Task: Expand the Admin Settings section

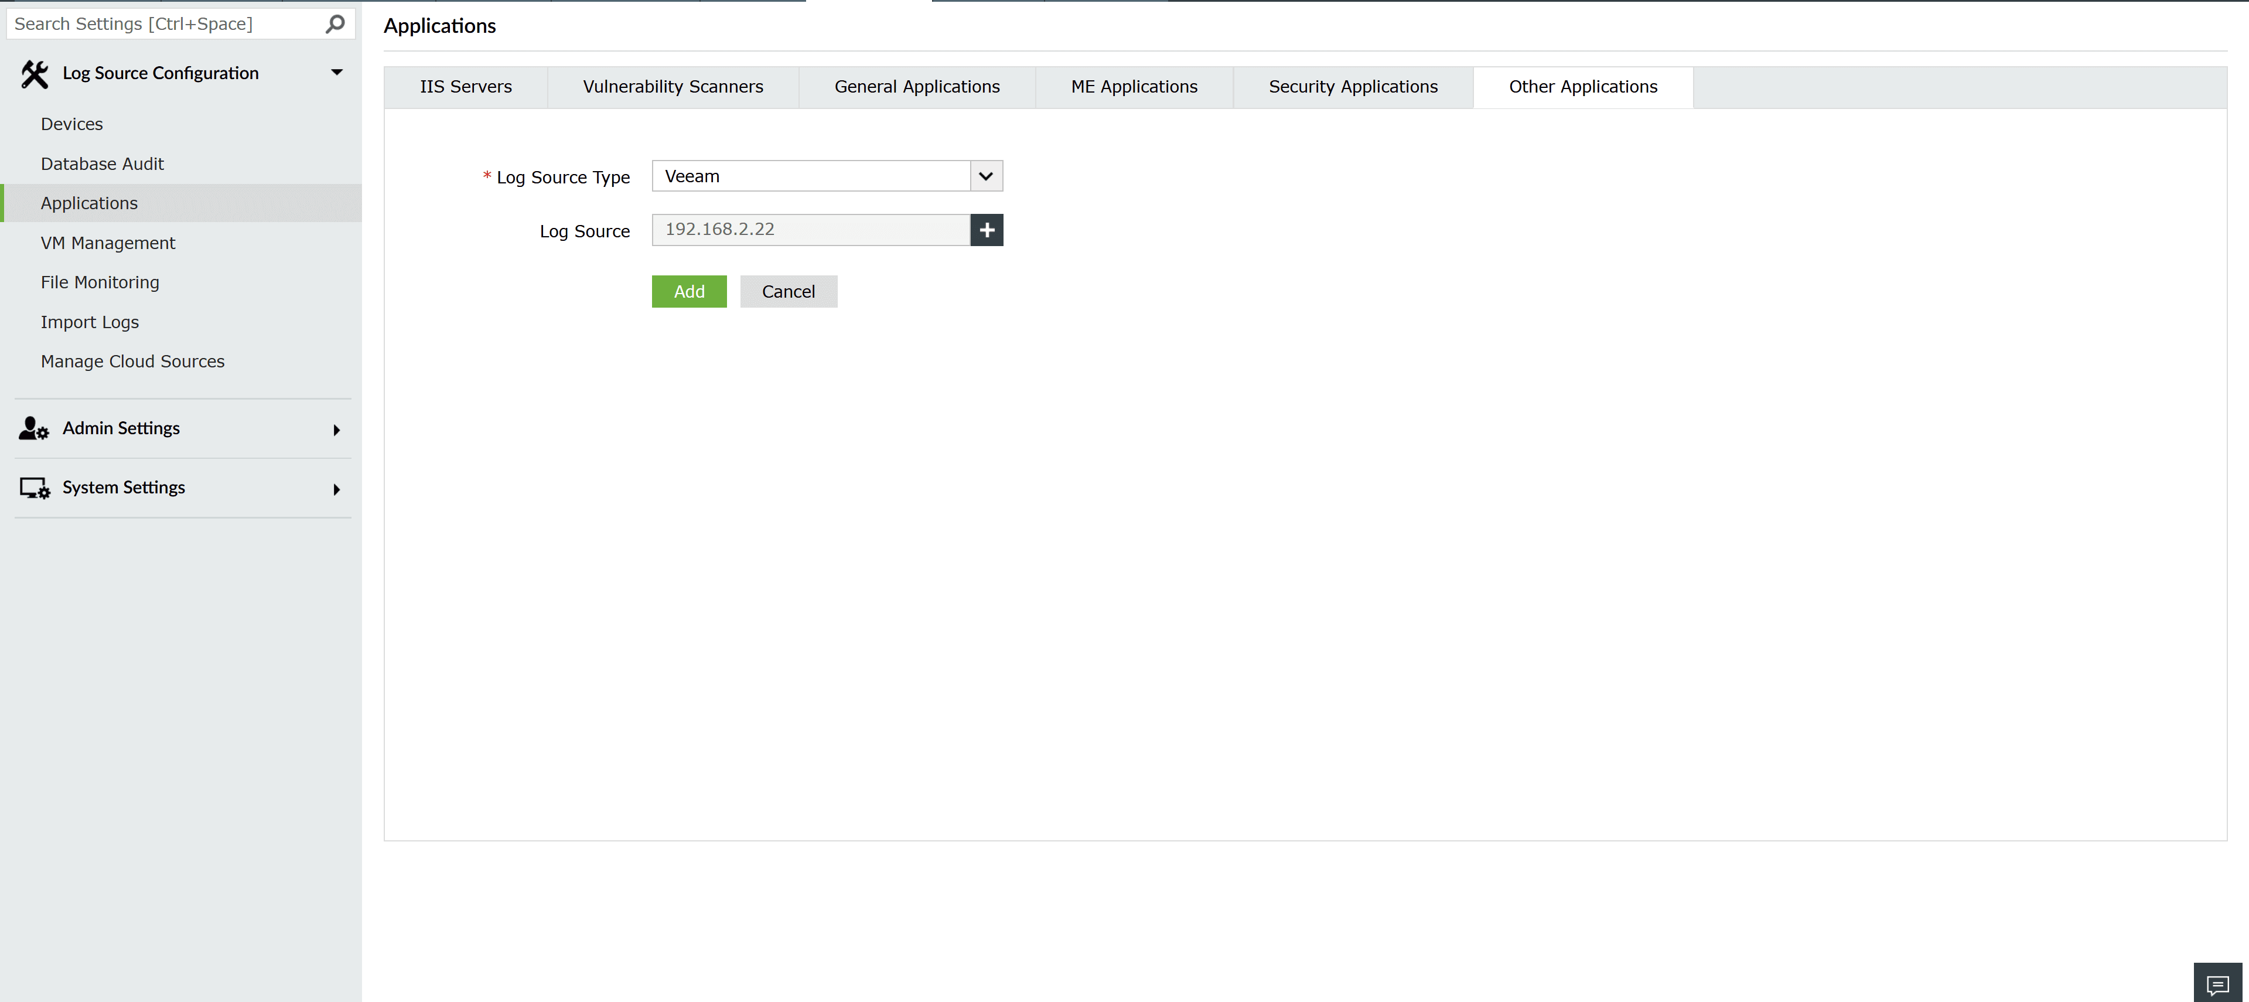Action: [337, 429]
